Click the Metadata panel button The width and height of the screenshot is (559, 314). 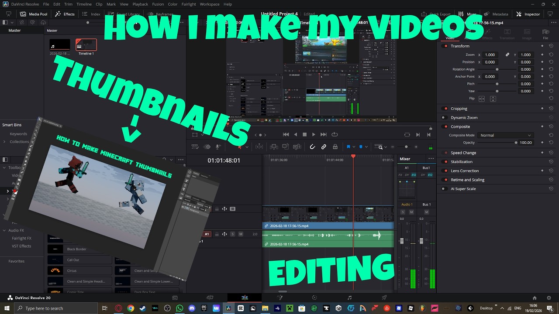(496, 14)
